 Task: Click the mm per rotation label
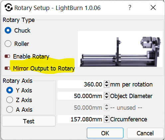(131, 84)
